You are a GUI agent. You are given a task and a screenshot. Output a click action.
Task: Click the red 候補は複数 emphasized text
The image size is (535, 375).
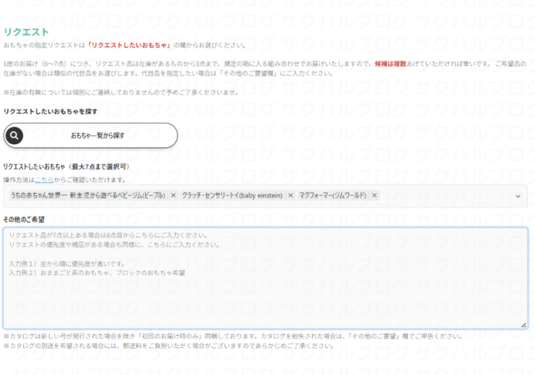click(x=389, y=64)
